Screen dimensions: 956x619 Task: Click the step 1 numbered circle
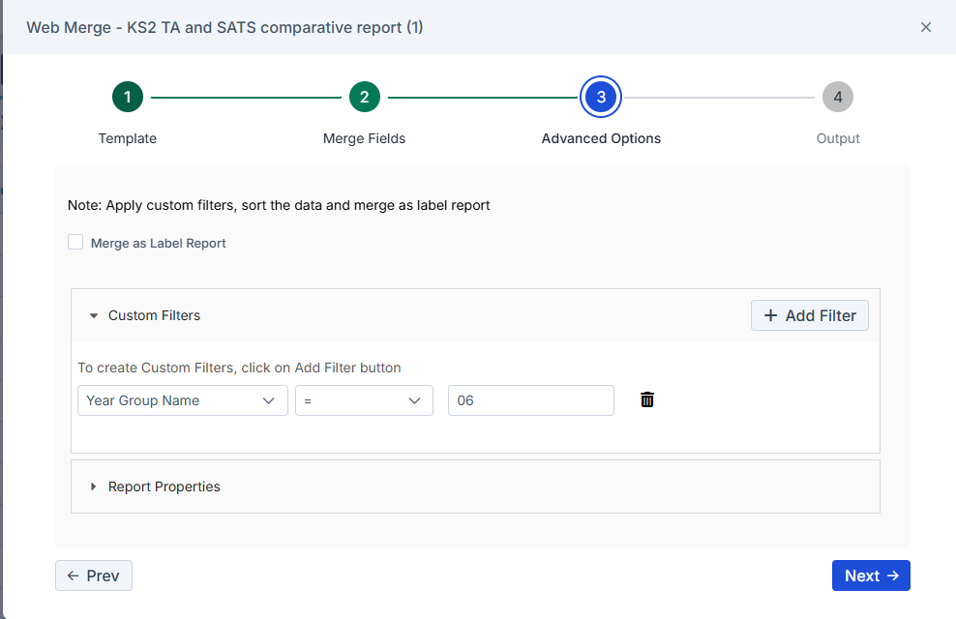click(128, 97)
